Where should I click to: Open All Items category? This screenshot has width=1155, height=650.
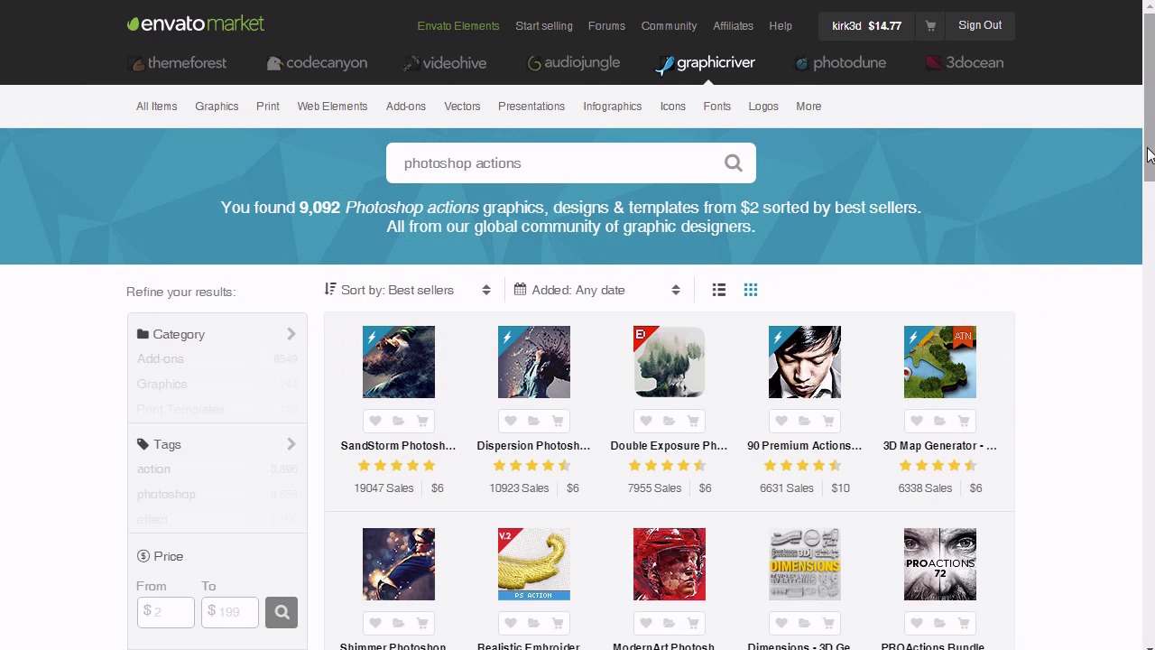(x=157, y=107)
